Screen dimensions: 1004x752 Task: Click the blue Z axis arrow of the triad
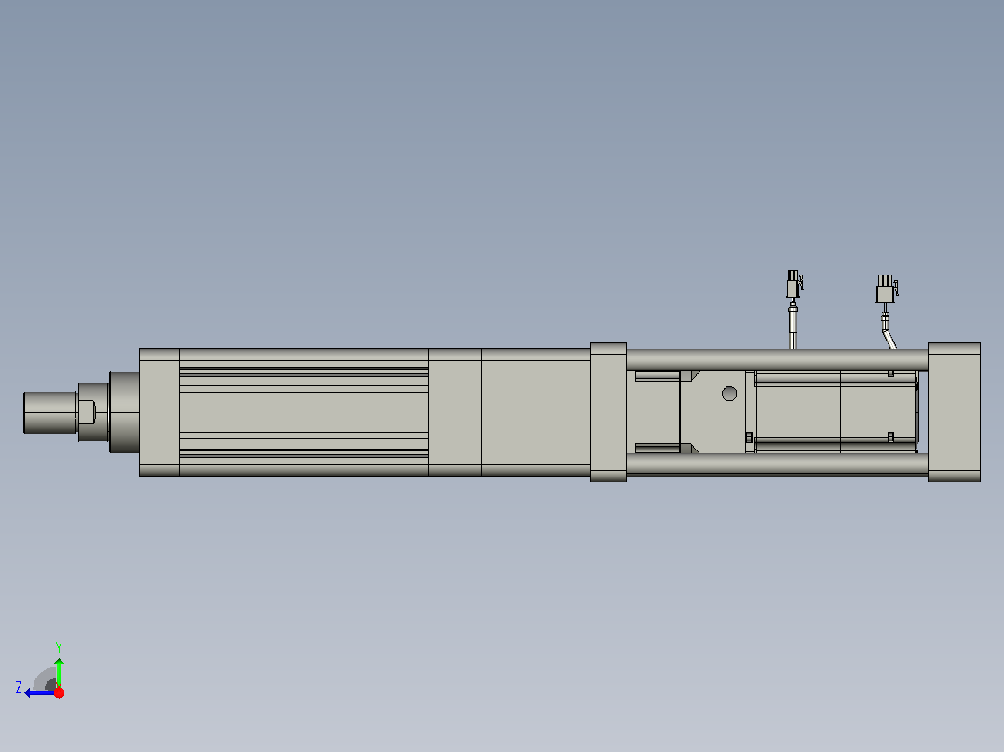pos(38,693)
